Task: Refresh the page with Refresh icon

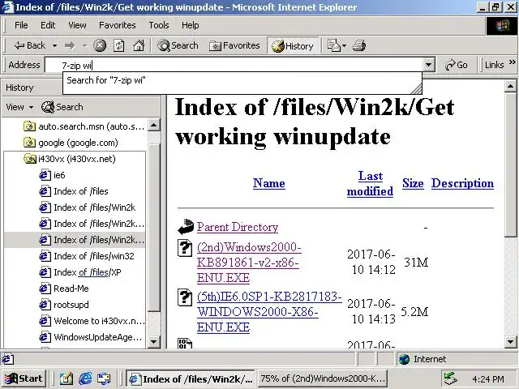Action: click(x=119, y=45)
